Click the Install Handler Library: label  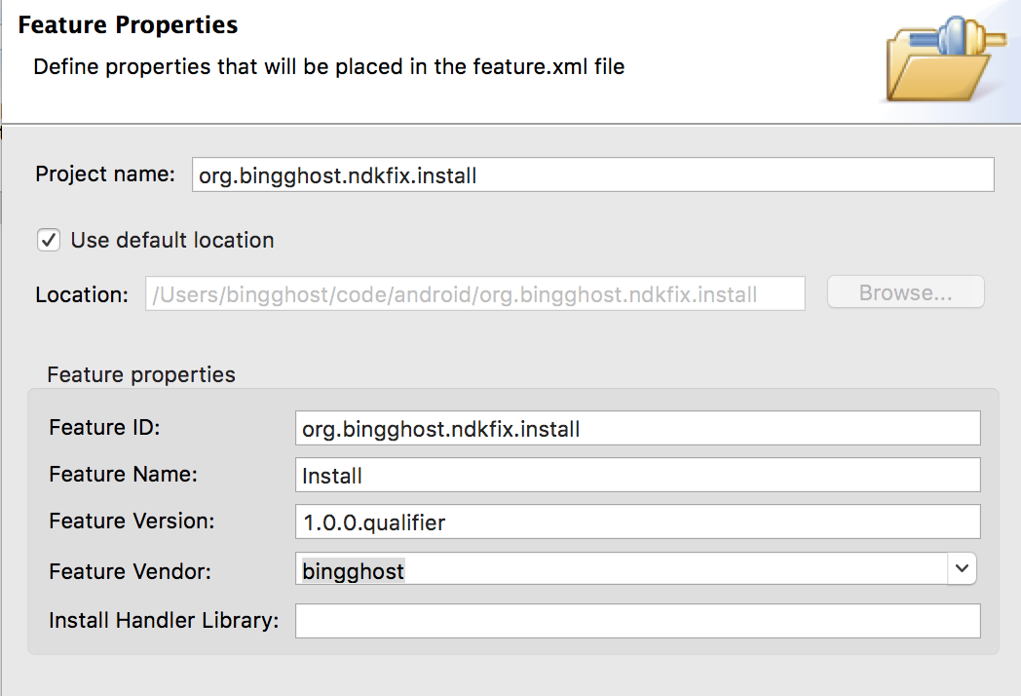point(164,620)
